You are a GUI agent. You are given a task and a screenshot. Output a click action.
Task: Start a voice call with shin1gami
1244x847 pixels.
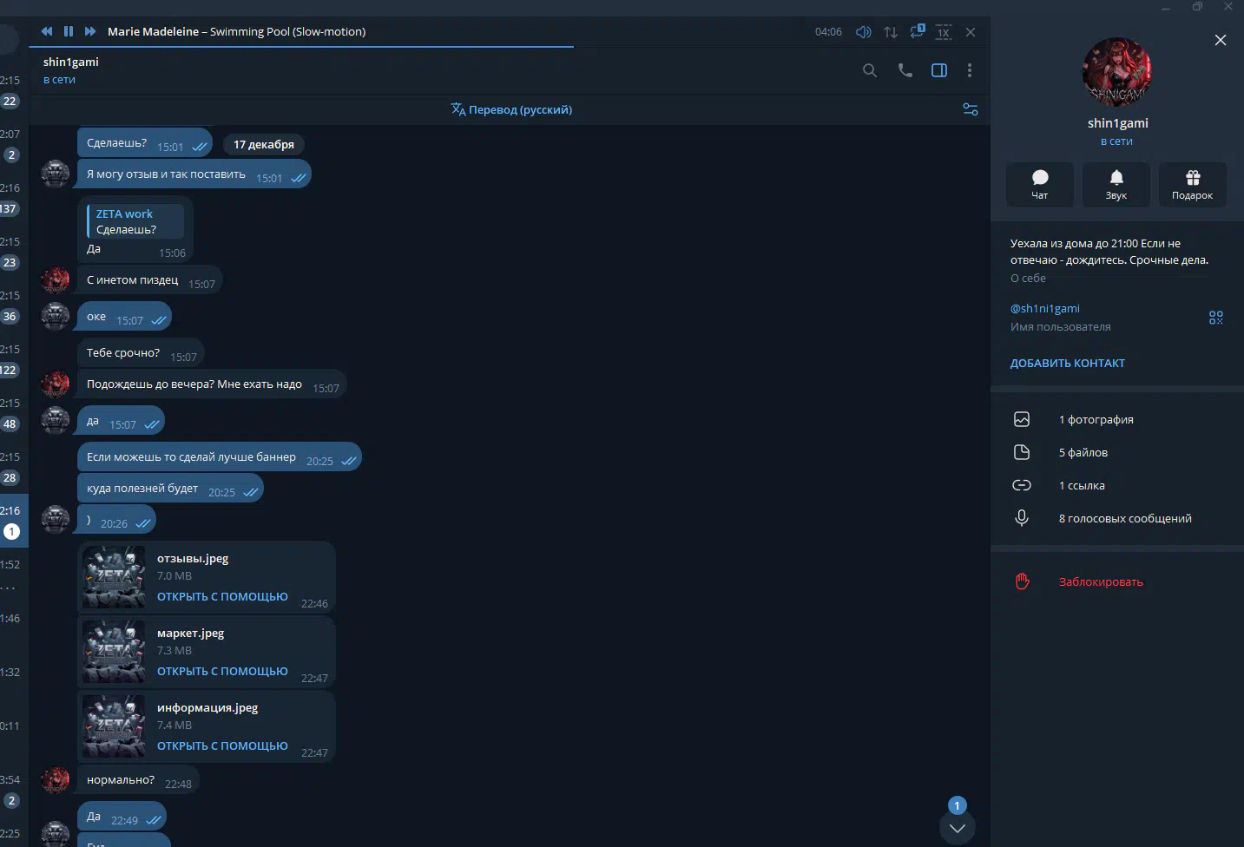(x=905, y=70)
